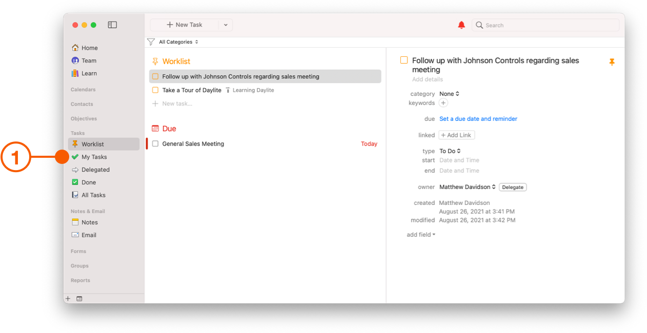Change the task category from None
The height and width of the screenshot is (333, 647).
(x=449, y=93)
